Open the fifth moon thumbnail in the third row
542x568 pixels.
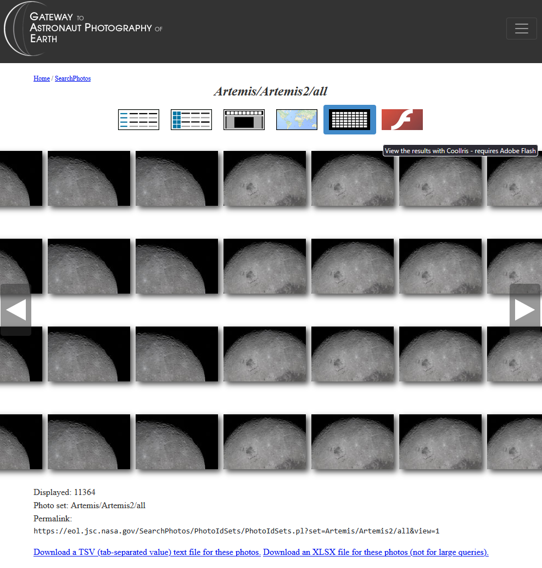click(353, 354)
